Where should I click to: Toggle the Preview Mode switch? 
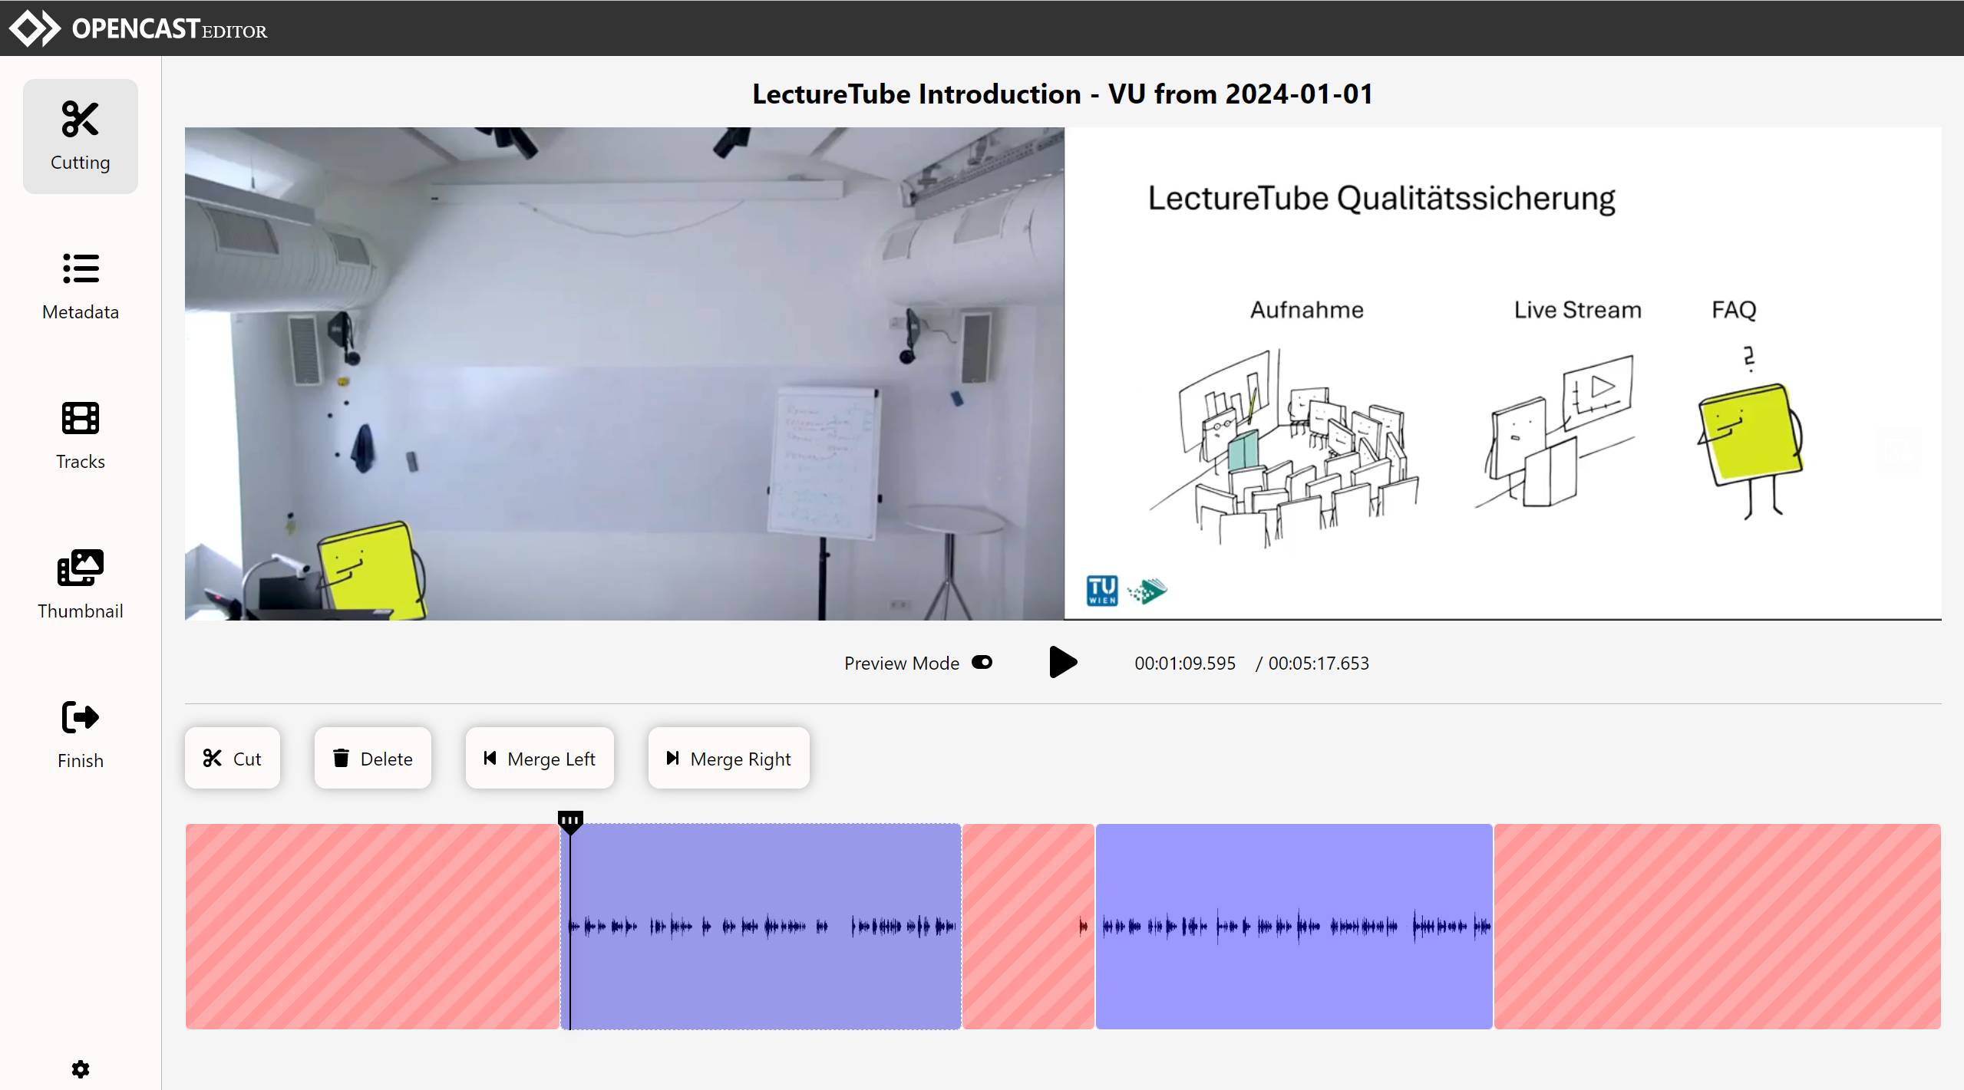coord(982,662)
